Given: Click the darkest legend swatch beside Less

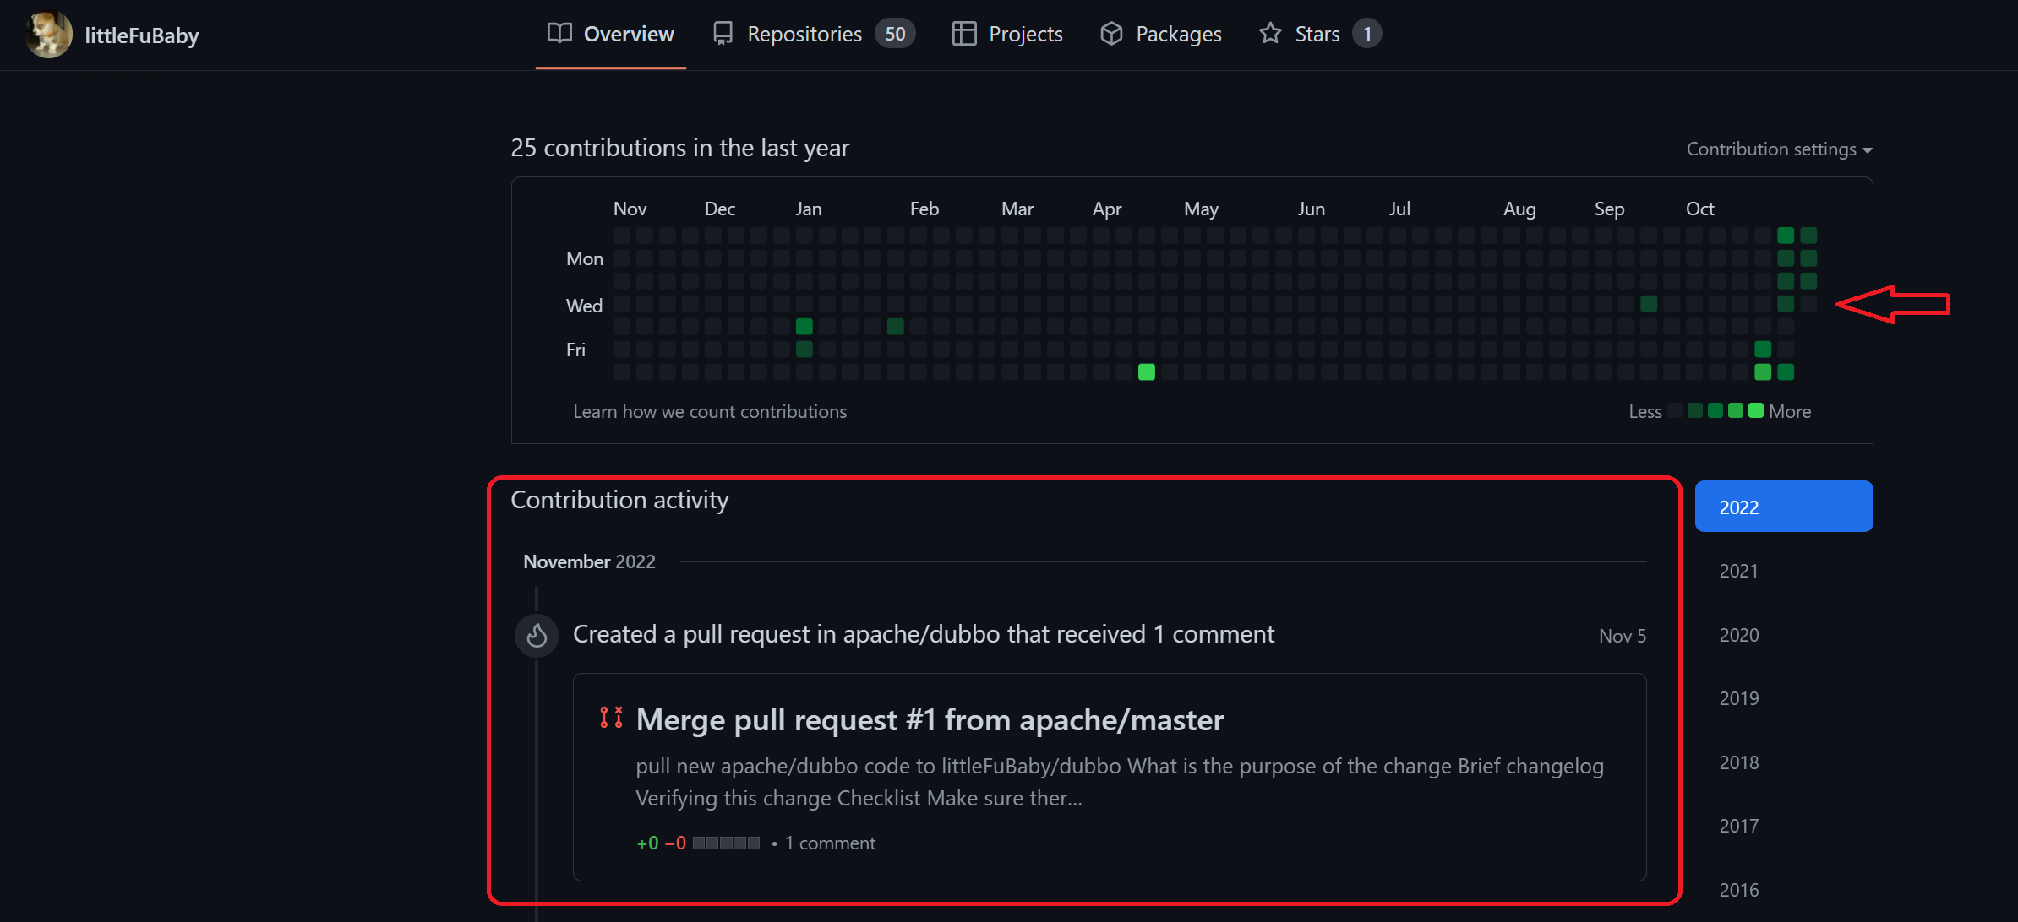Looking at the screenshot, I should 1675,410.
